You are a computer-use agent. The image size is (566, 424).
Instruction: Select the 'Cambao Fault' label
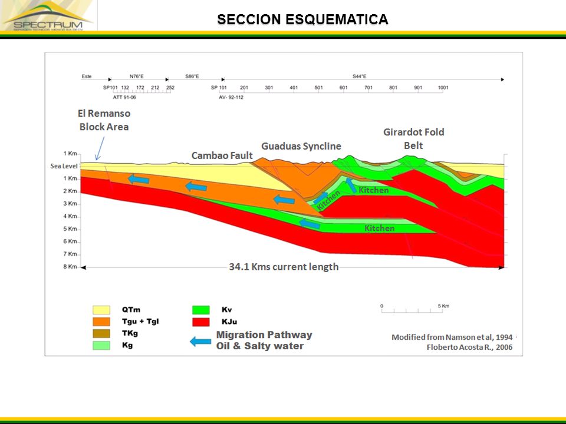point(222,155)
